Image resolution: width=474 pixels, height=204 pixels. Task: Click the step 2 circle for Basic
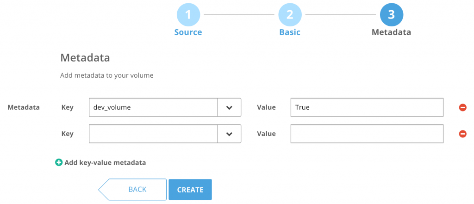pos(290,15)
